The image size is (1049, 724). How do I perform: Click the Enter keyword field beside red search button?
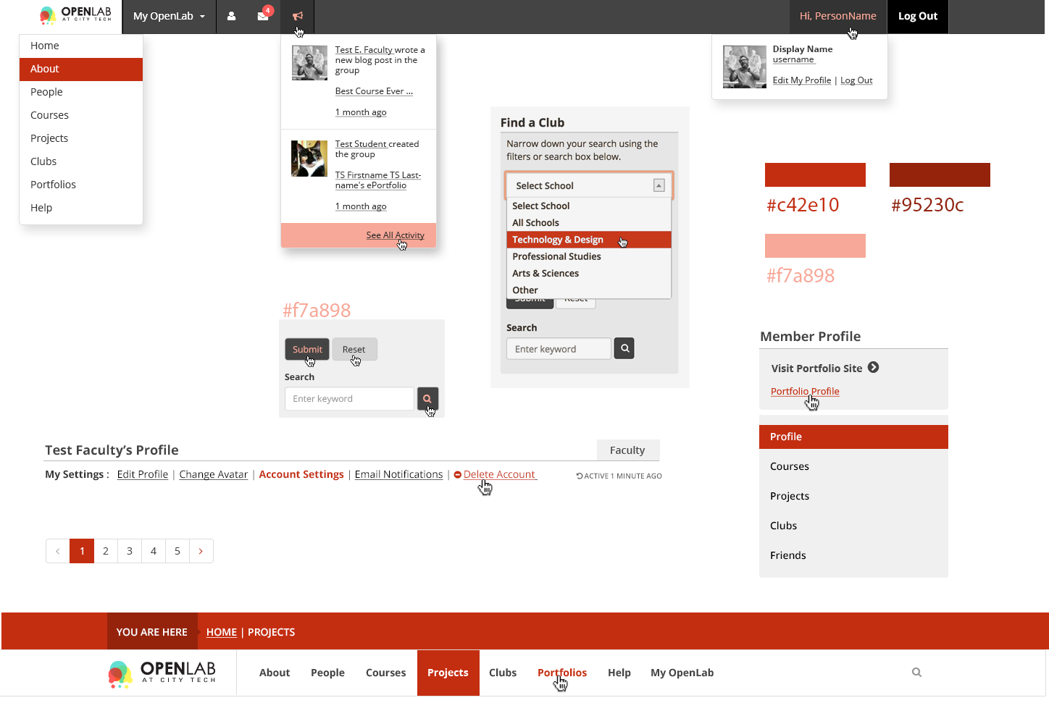tap(349, 399)
